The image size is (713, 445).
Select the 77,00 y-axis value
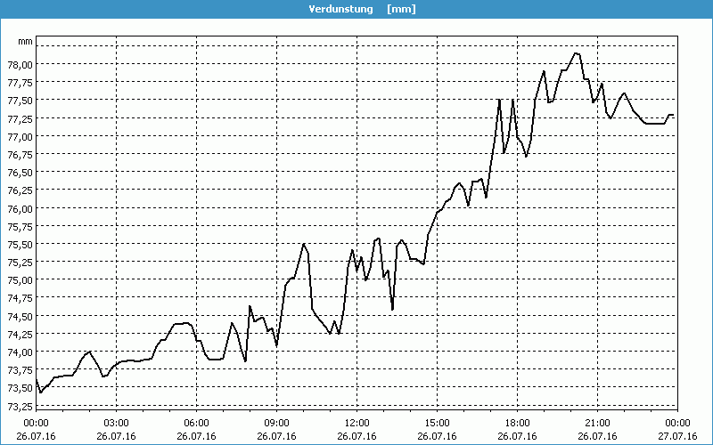pyautogui.click(x=20, y=136)
